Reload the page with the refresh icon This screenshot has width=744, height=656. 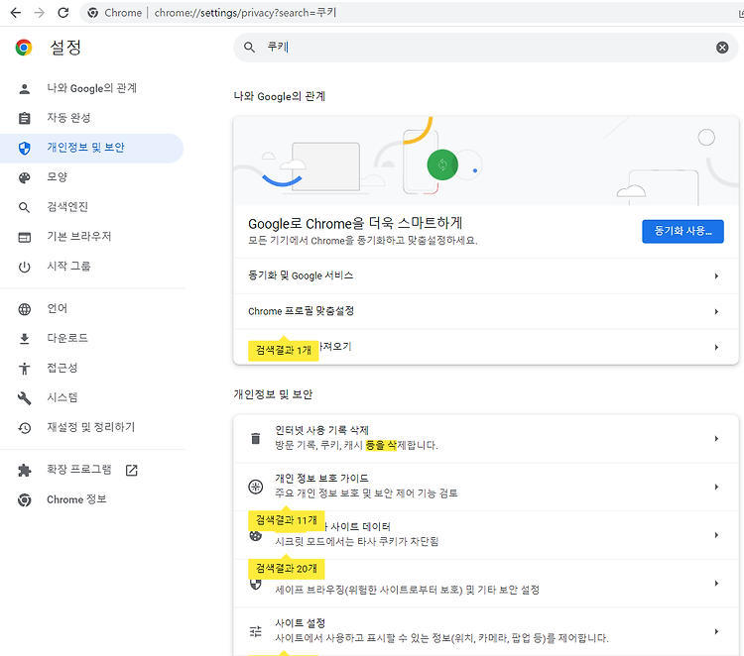(x=63, y=13)
